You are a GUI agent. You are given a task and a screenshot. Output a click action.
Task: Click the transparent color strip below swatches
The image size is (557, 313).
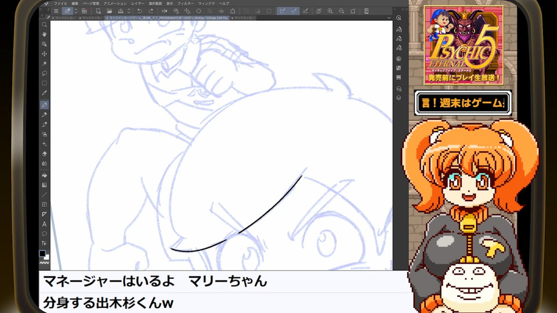tap(45, 263)
